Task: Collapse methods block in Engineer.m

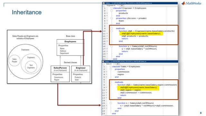Action: click(112, 28)
